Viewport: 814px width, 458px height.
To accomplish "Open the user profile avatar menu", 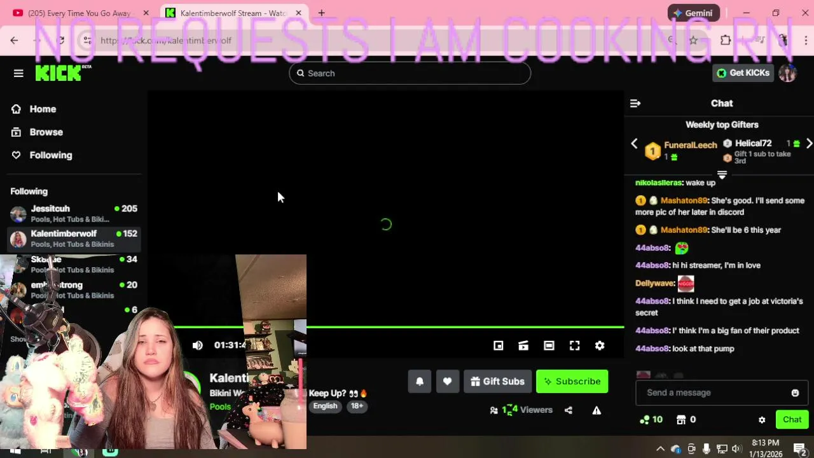I will tap(787, 73).
